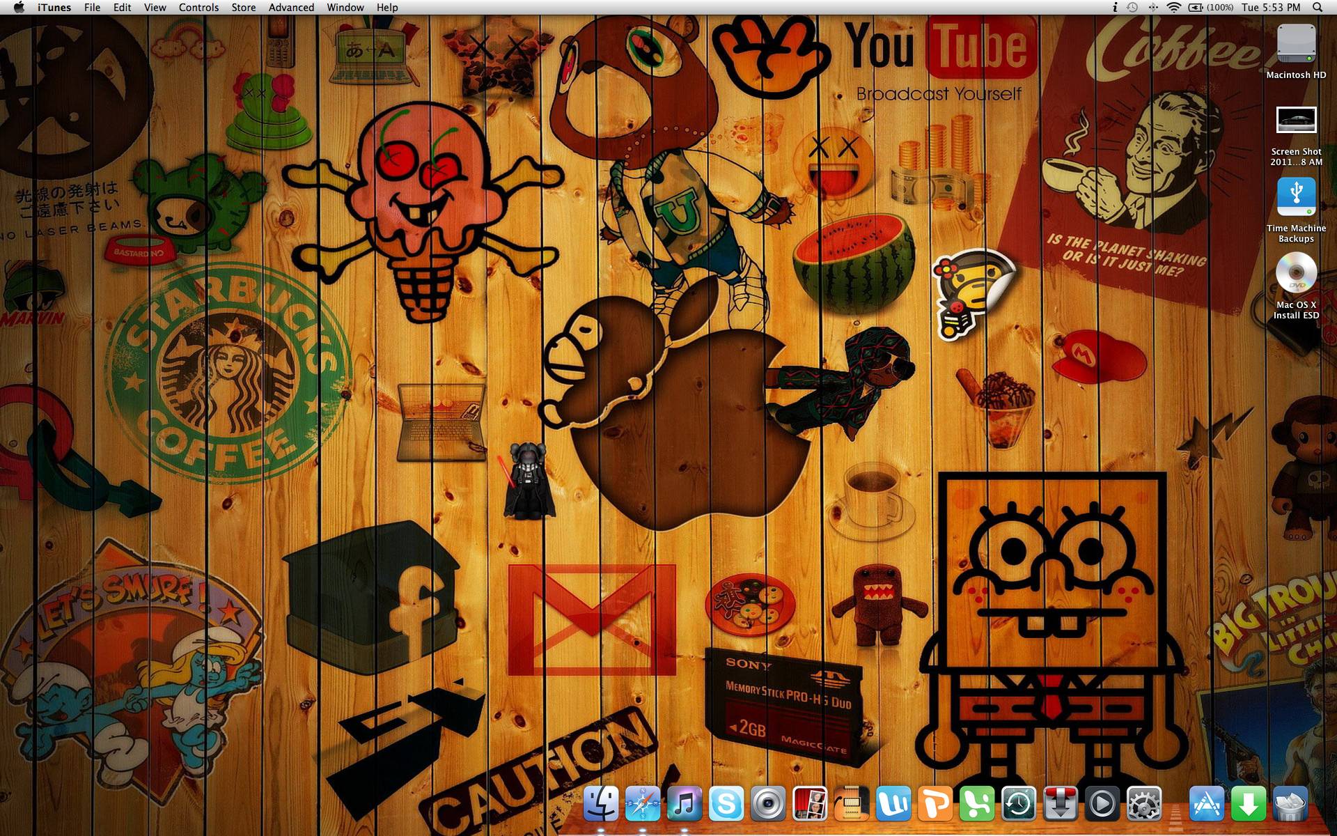Open the Advanced menu
The image size is (1337, 836).
(291, 8)
